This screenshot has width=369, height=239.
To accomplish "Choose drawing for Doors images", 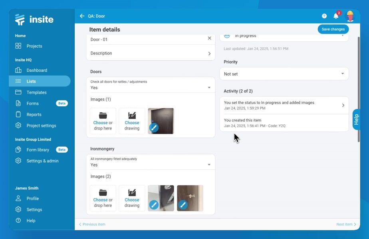I will tap(132, 121).
